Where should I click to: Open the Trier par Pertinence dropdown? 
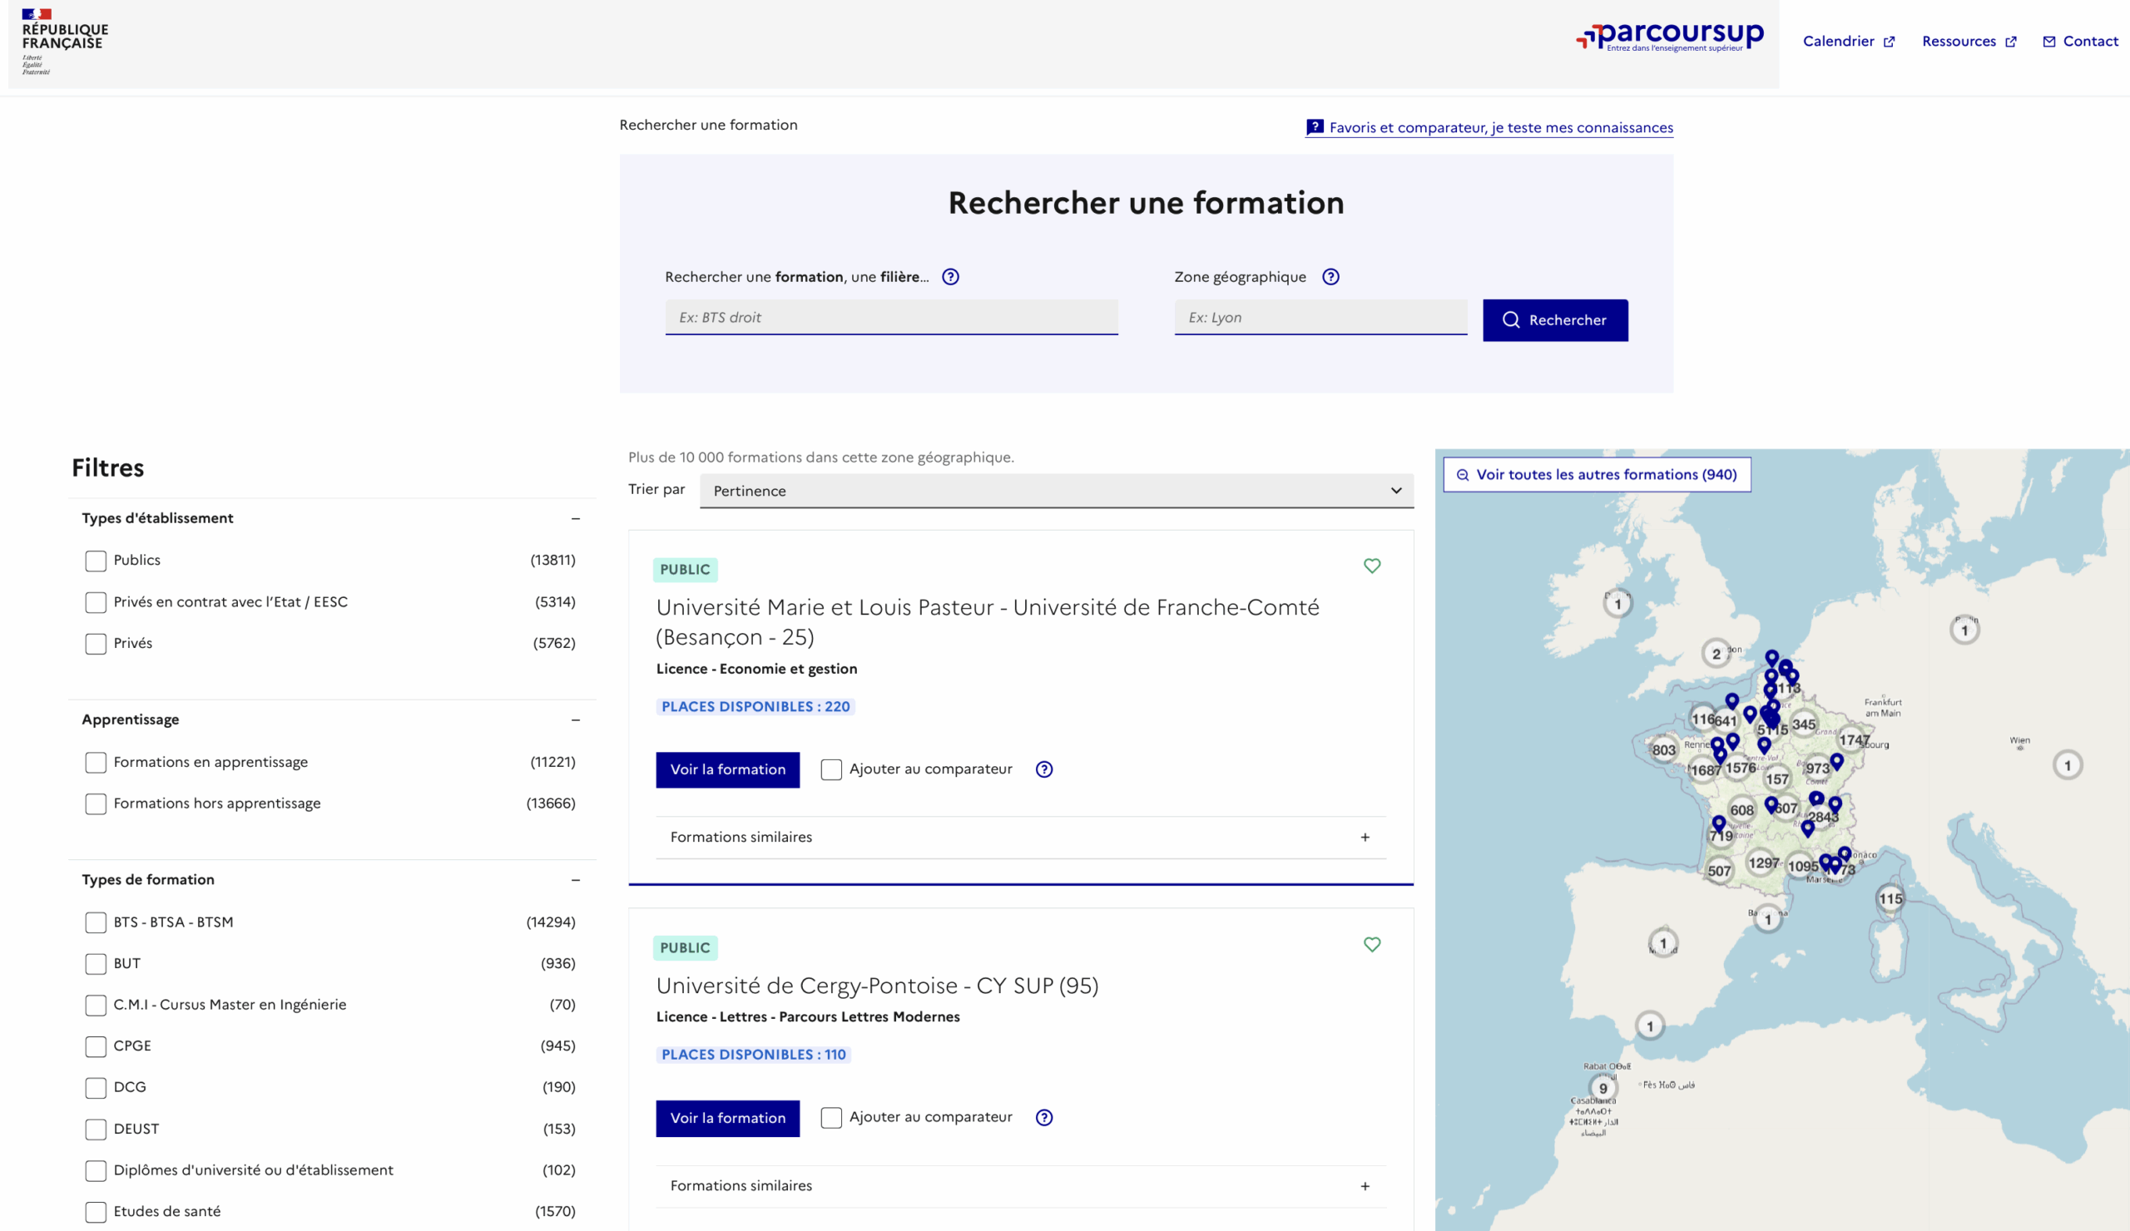click(x=1056, y=491)
